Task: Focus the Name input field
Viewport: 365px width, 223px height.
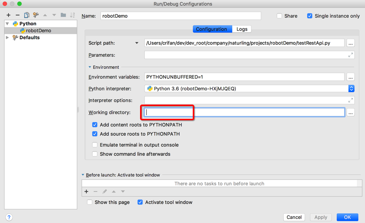Action: pos(181,16)
